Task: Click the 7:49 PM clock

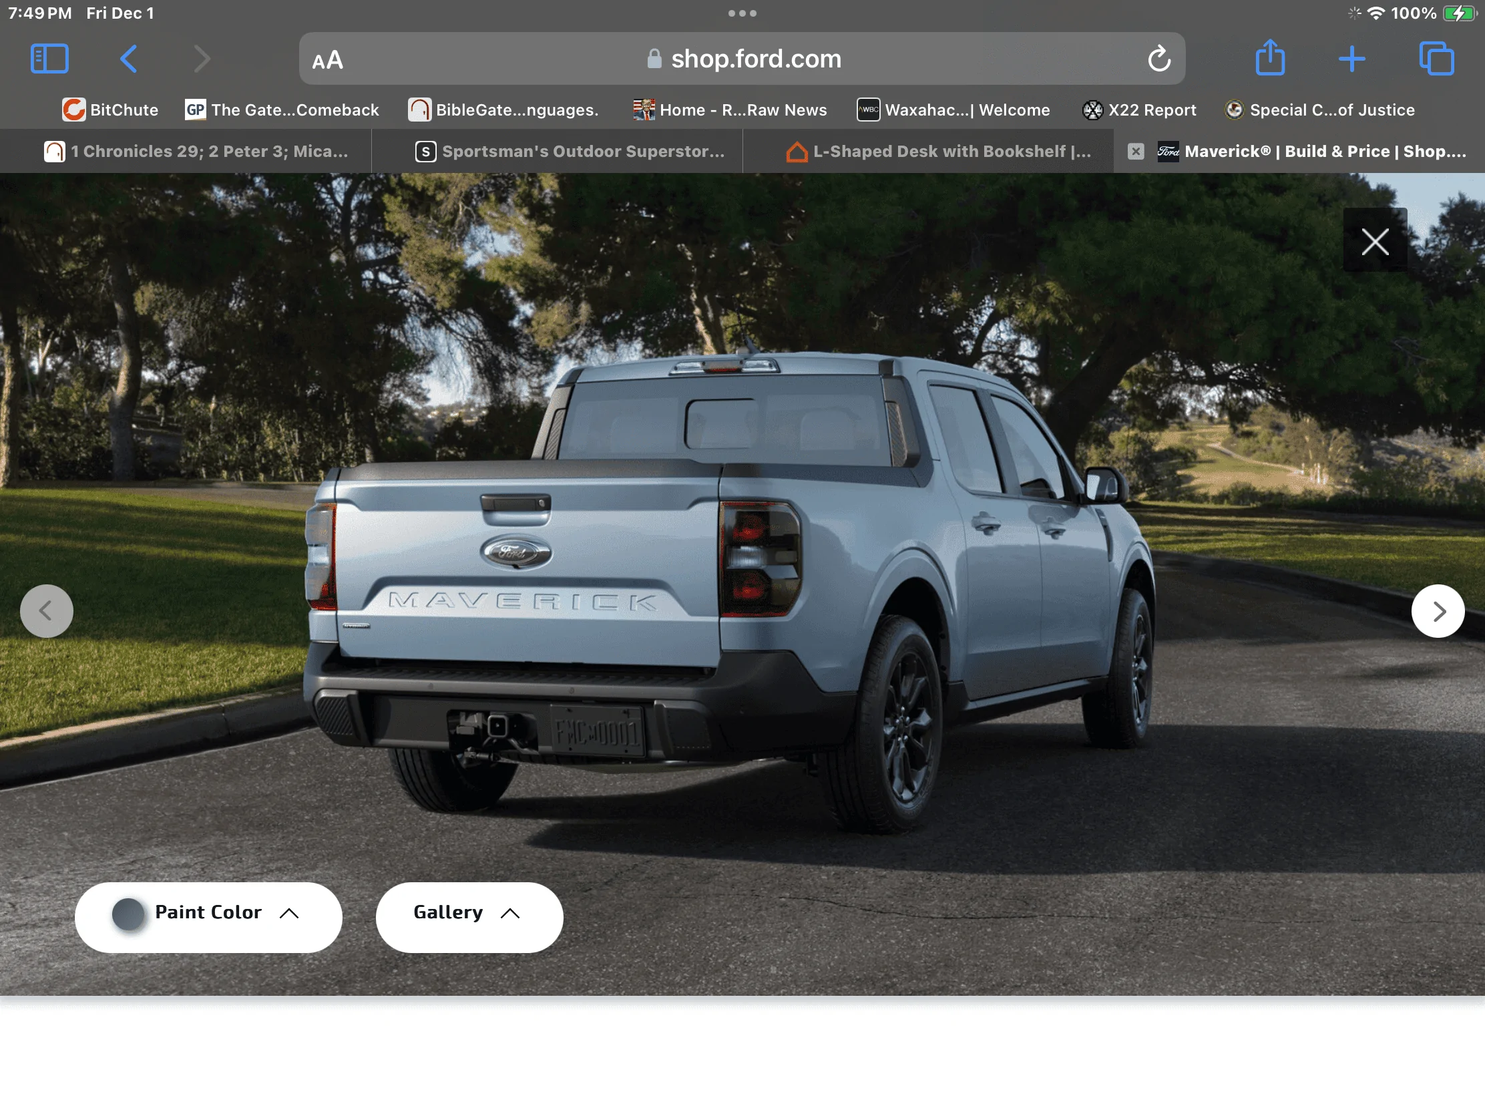Action: 40,13
